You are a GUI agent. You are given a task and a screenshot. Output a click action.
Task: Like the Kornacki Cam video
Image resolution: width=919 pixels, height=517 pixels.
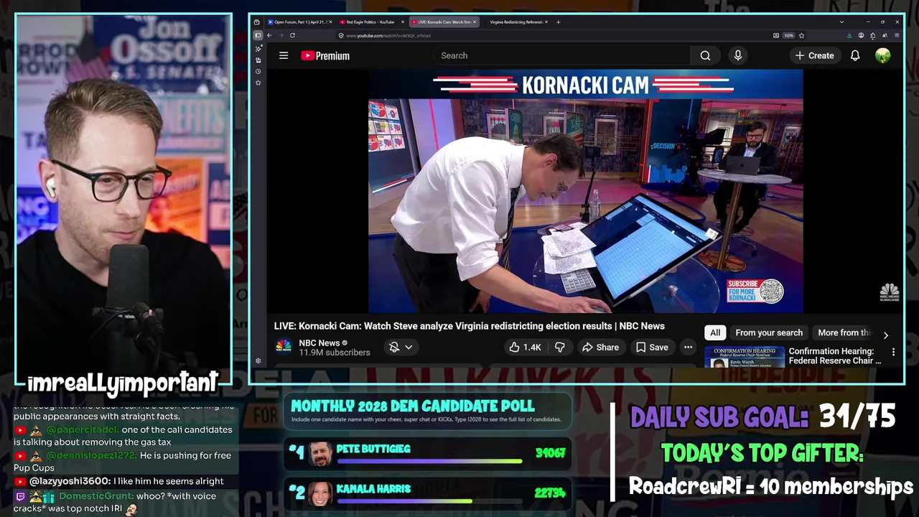[x=525, y=347]
